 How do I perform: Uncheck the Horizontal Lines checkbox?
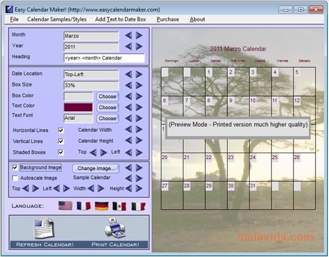click(x=61, y=130)
